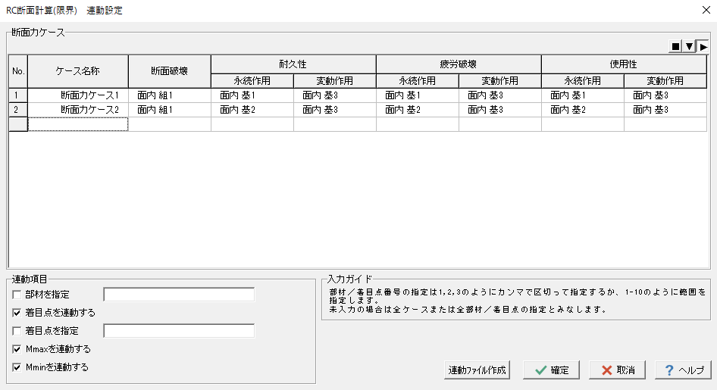Cancel with the 取消 button

click(617, 370)
